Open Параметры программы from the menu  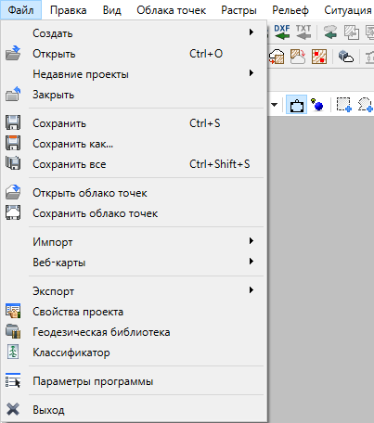[x=135, y=381]
